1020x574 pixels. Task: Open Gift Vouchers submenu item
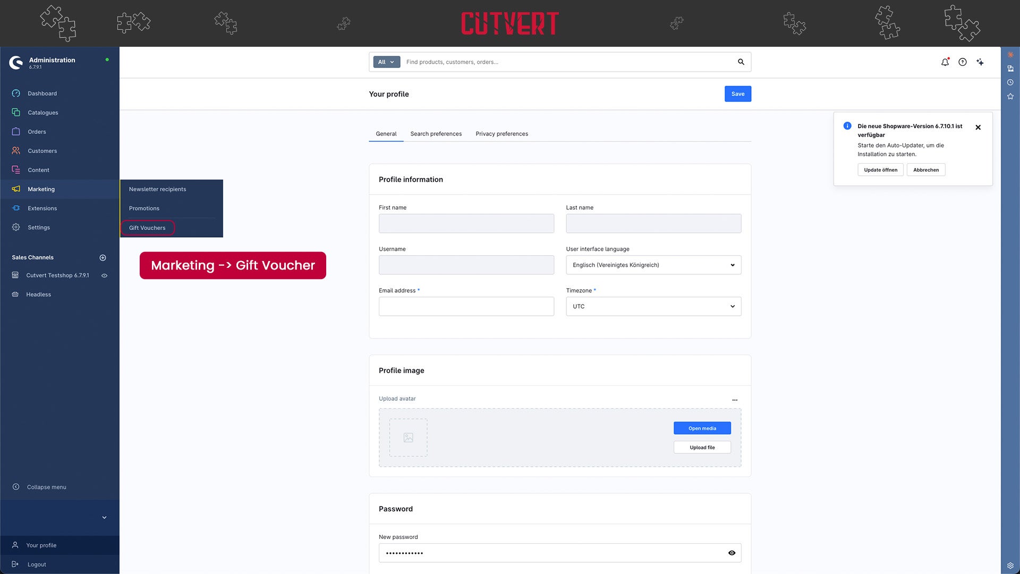(147, 228)
